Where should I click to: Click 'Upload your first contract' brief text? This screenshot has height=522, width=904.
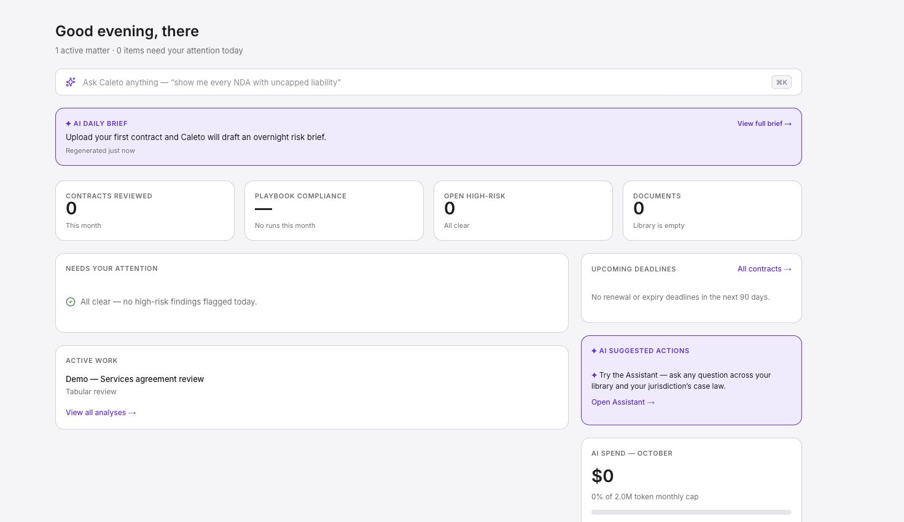(196, 137)
